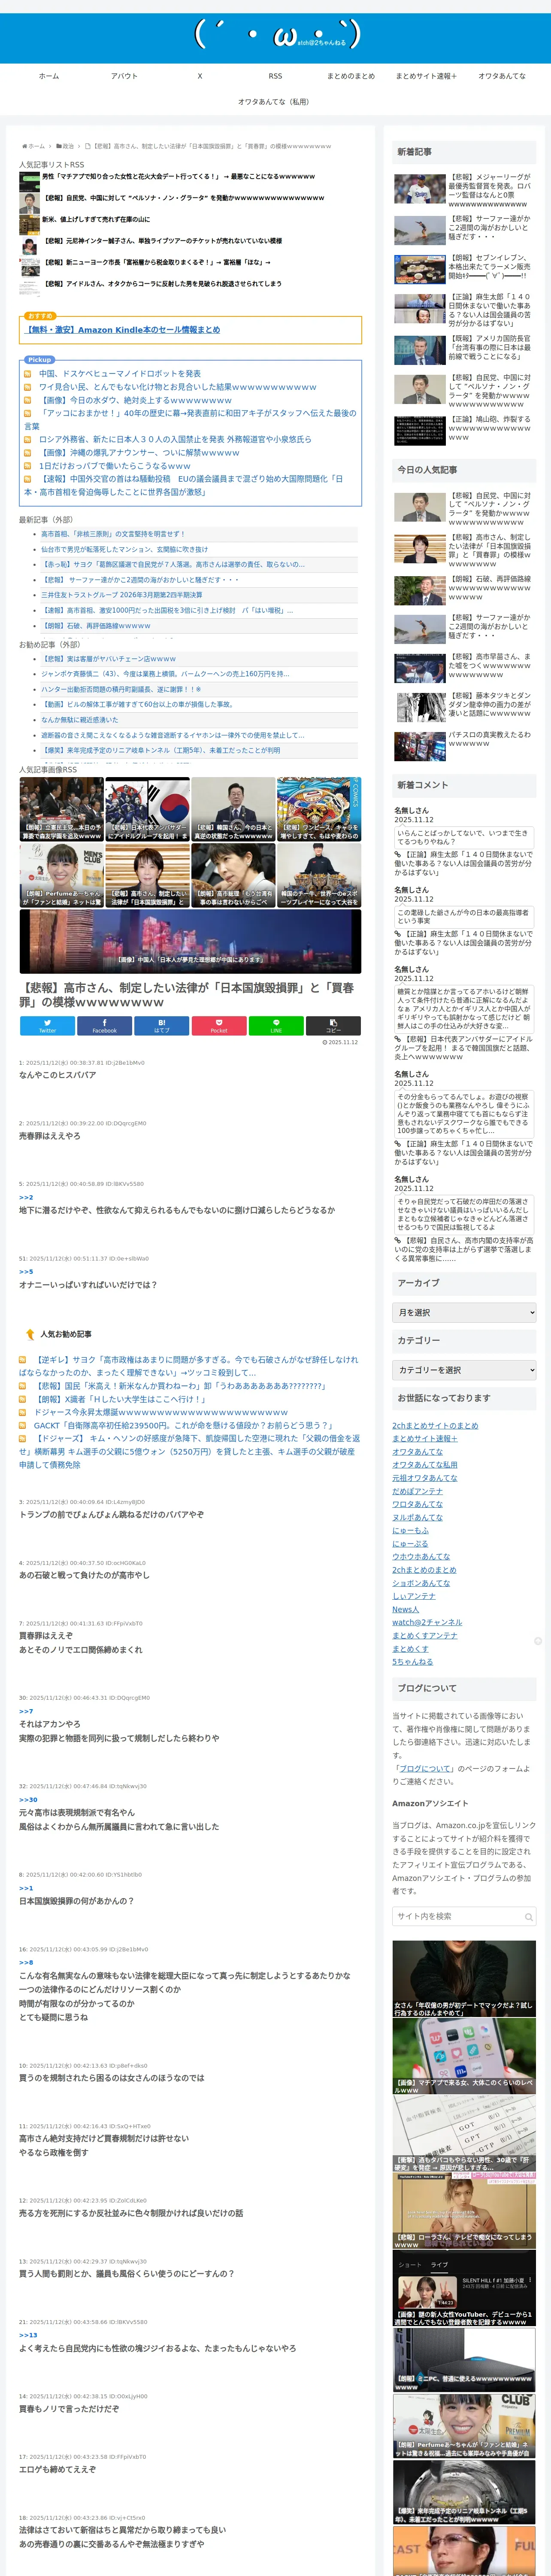Open the オワタあんてな menu item
Image resolution: width=551 pixels, height=2576 pixels.
[502, 76]
